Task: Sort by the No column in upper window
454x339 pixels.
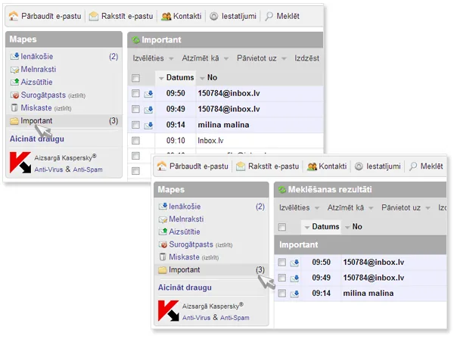Action: (209, 78)
